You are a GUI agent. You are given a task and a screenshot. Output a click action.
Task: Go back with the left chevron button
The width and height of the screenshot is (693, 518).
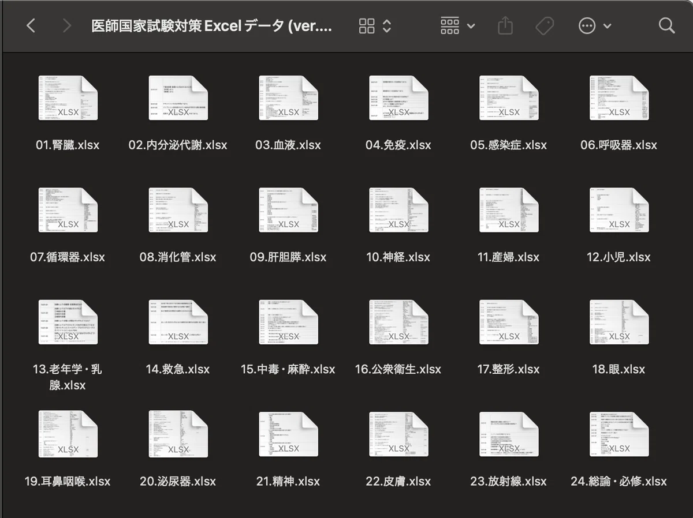tap(31, 25)
